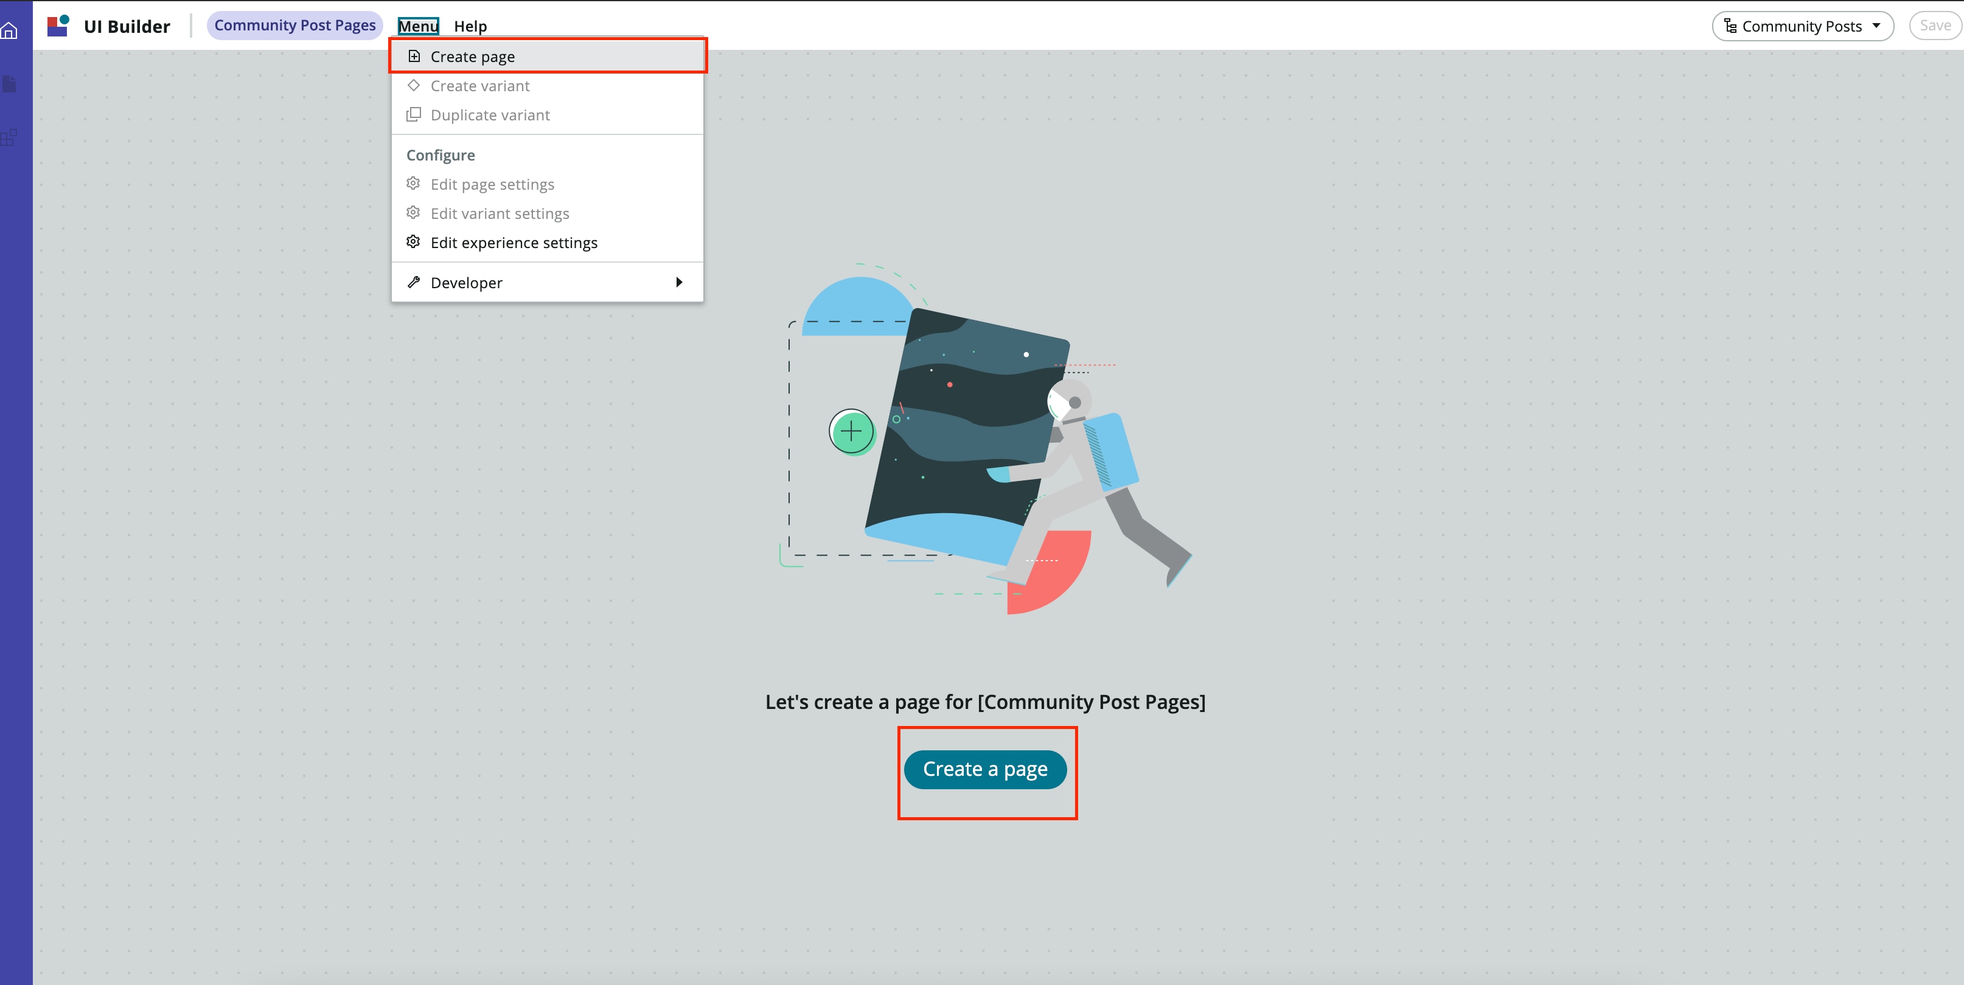Open the Community Posts dropdown

tap(1802, 26)
